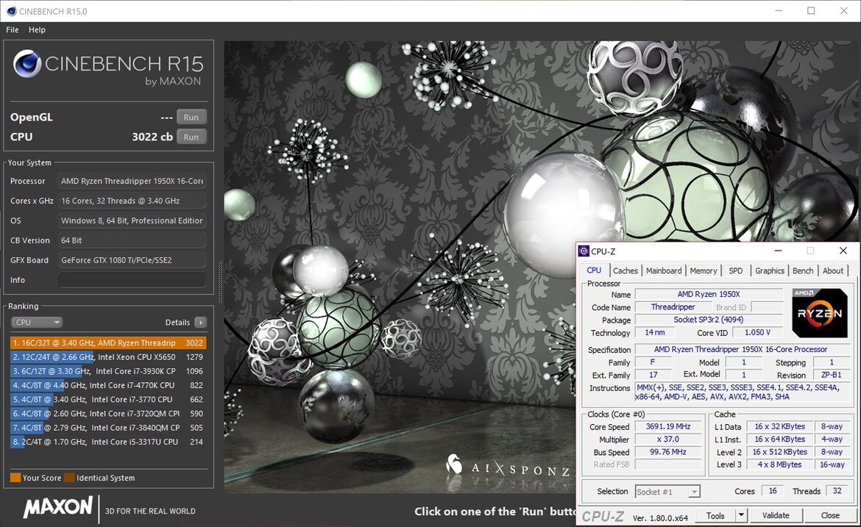Viewport: 861px width, 527px height.
Task: Select the Intel Core i5-3317U ranking row
Action: (108, 442)
